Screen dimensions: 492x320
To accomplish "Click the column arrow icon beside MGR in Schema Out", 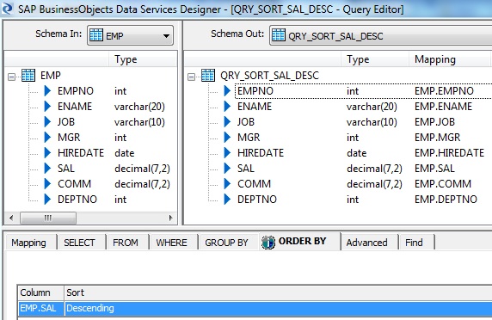I will [227, 137].
